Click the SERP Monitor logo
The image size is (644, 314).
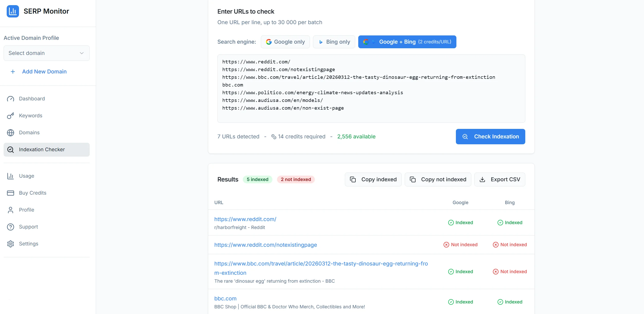pyautogui.click(x=38, y=11)
